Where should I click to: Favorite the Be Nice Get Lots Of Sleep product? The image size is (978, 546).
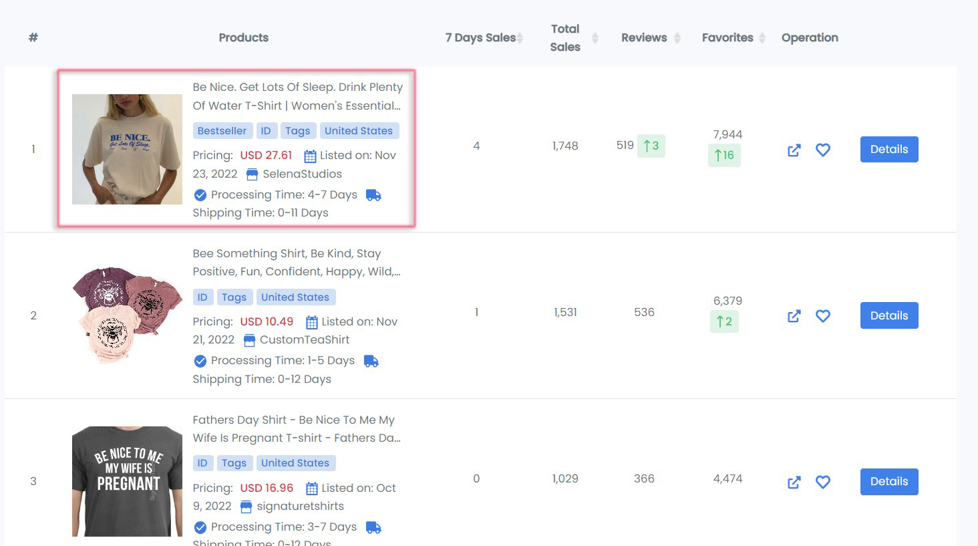click(823, 150)
